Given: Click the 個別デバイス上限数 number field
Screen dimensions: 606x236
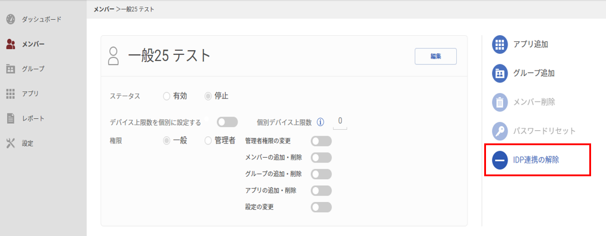Looking at the screenshot, I should pyautogui.click(x=340, y=121).
